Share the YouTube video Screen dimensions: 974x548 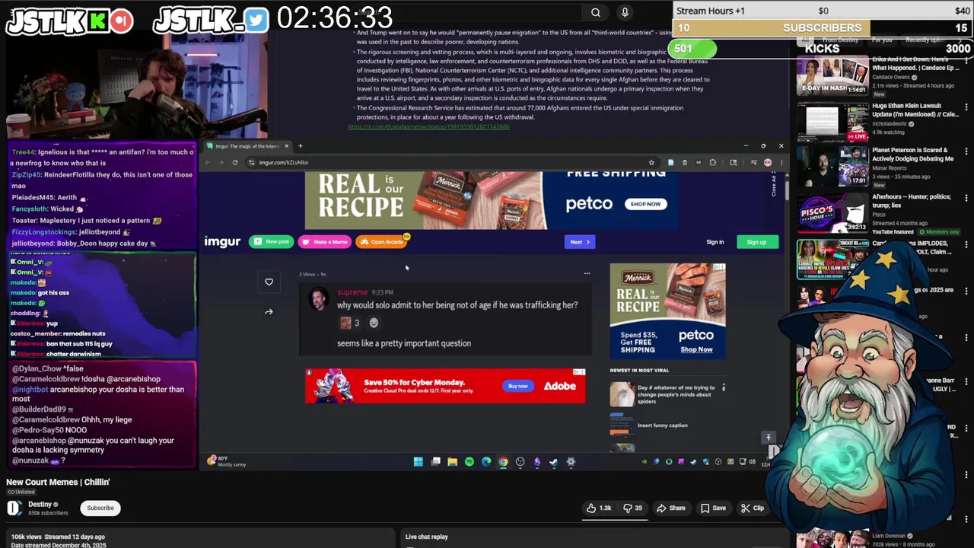(x=671, y=508)
